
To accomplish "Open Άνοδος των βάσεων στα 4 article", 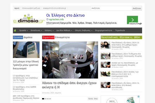I will 125,74.
